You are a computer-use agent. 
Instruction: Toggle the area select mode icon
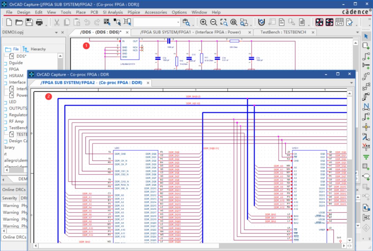click(x=117, y=22)
